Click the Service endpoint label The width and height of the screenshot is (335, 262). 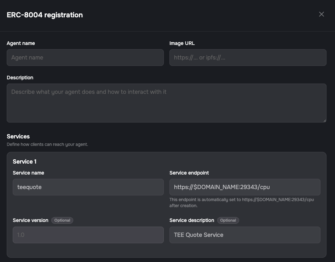[x=189, y=173]
